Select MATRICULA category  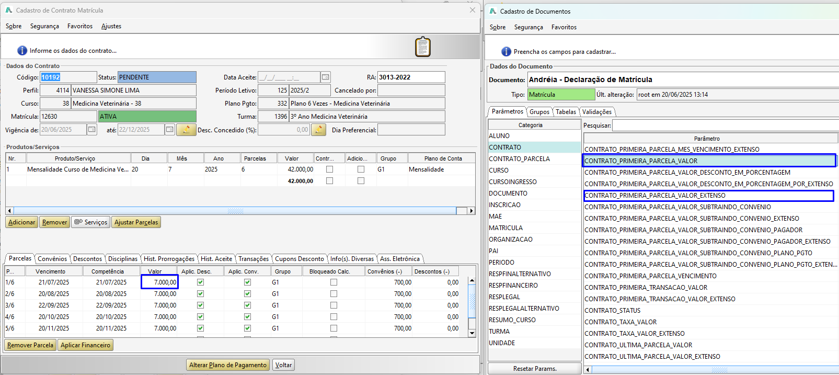pyautogui.click(x=534, y=228)
